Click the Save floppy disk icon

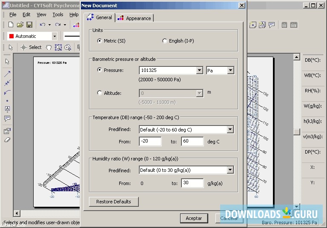click(x=29, y=25)
